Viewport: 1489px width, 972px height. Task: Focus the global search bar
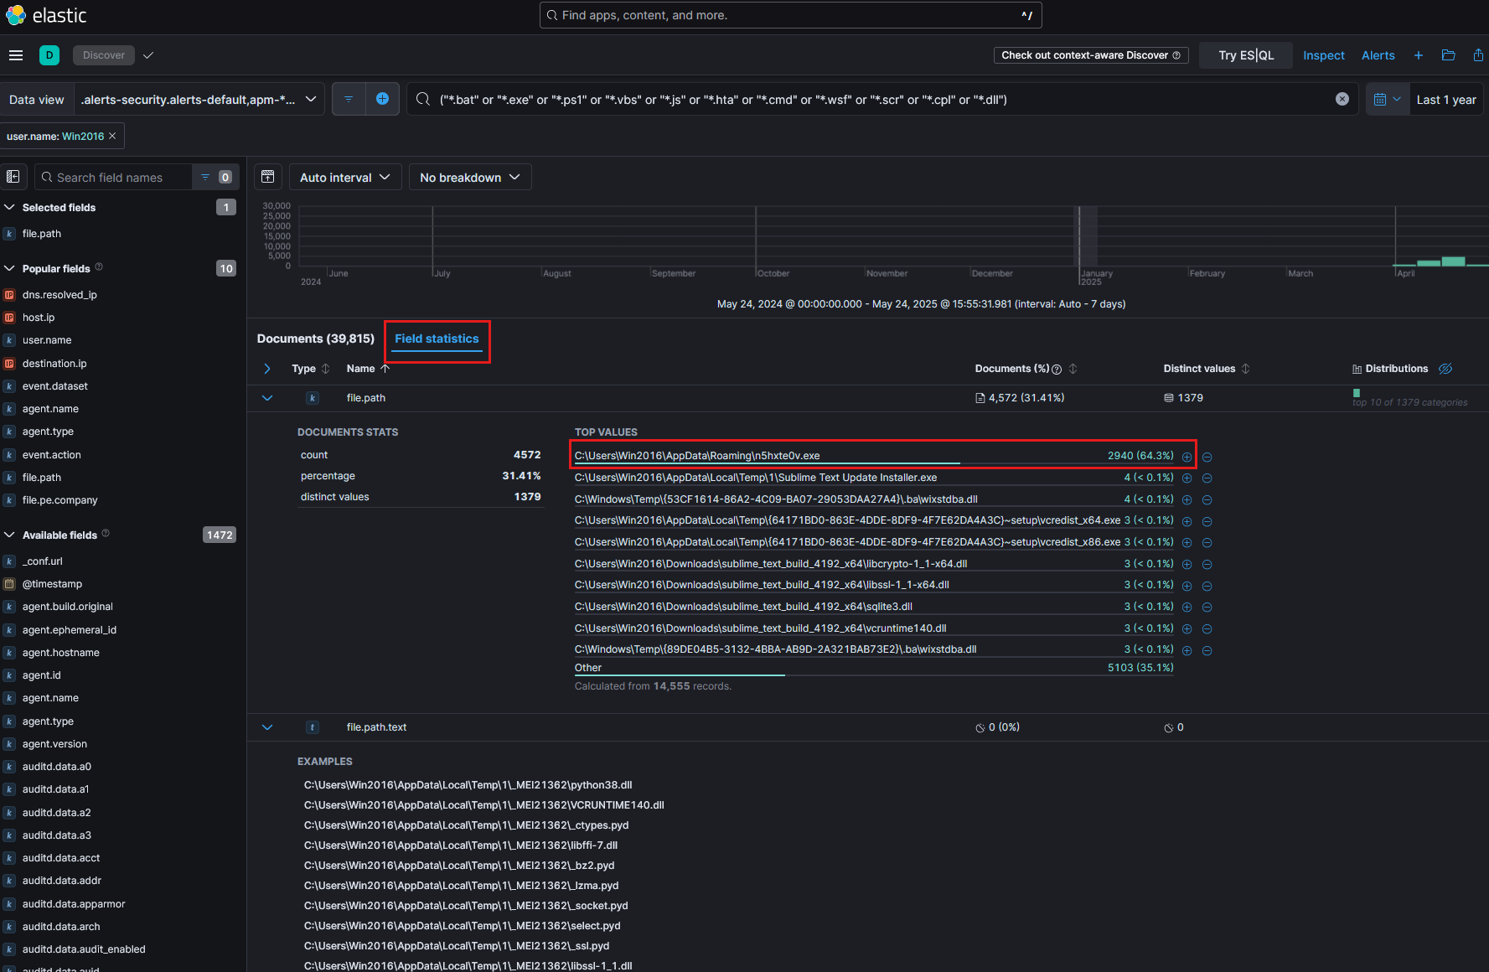(791, 15)
